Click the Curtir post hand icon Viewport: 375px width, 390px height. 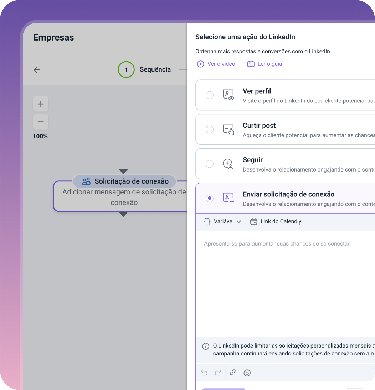pos(228,129)
